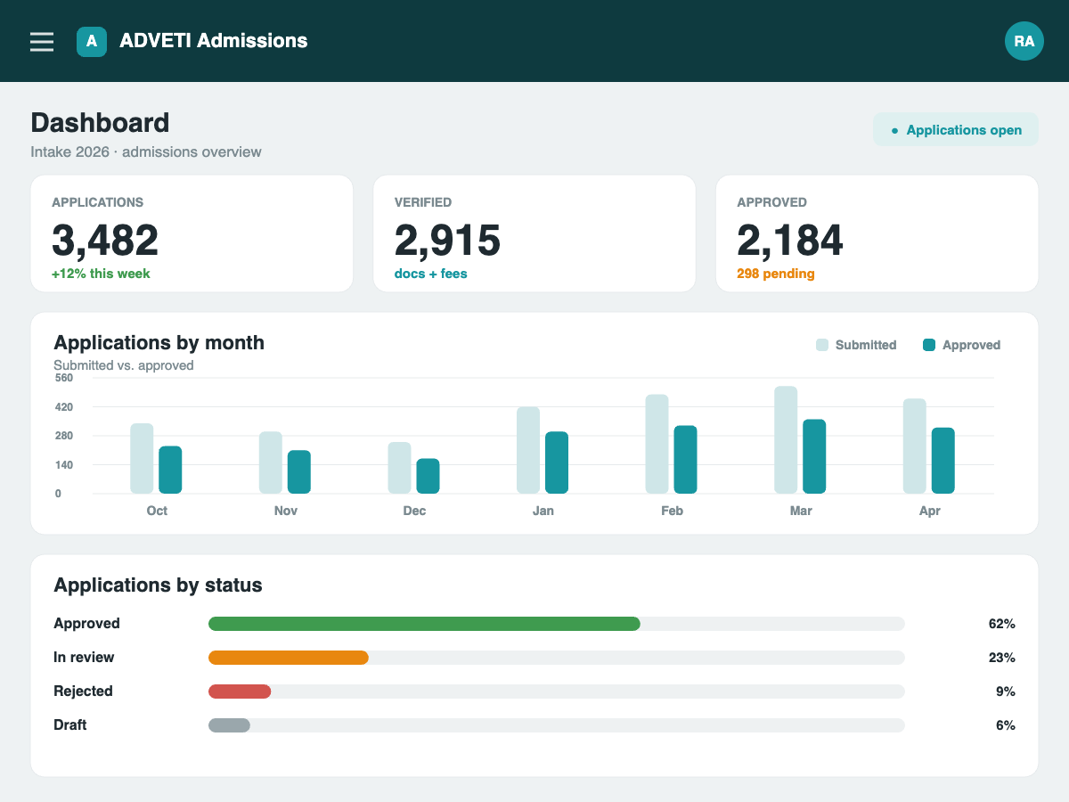Click the Dec approved bar
The height and width of the screenshot is (802, 1069).
pos(428,476)
